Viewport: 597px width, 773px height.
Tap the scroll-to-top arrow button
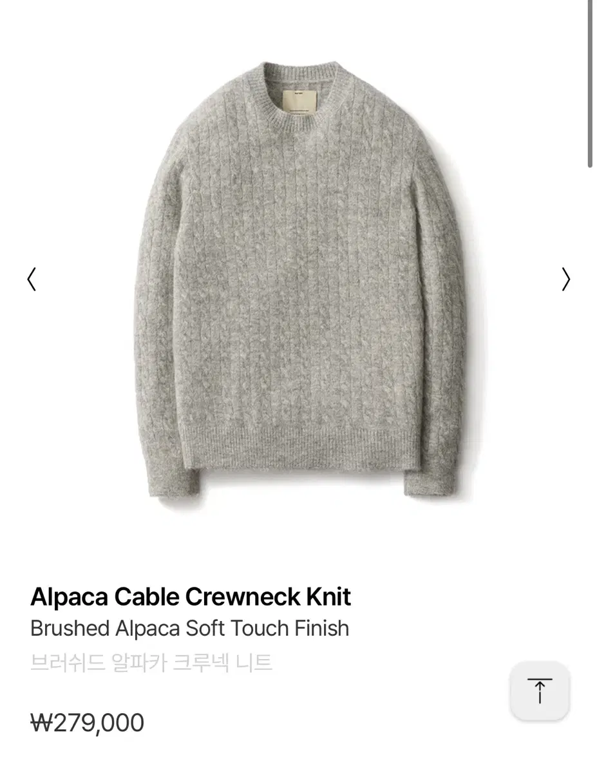540,691
